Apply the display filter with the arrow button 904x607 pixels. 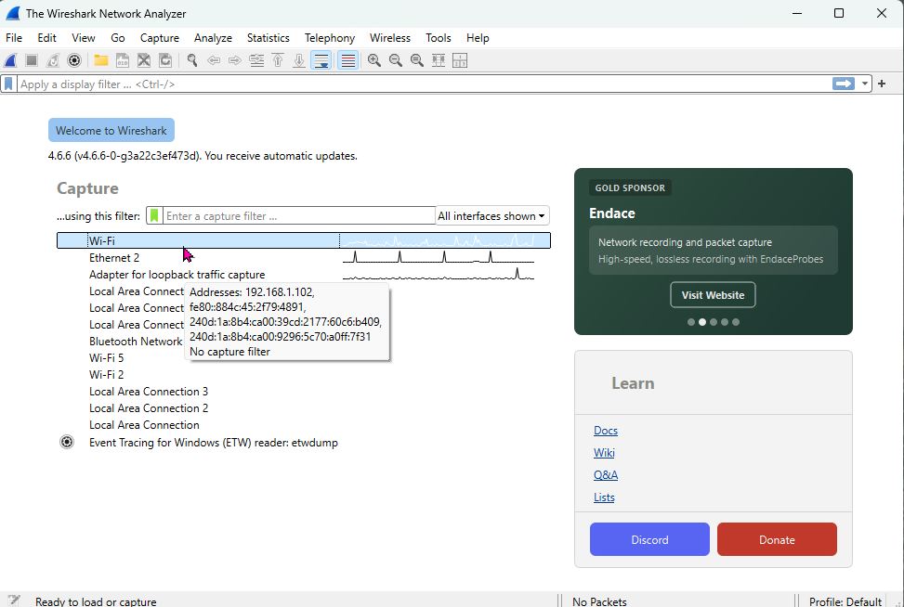(x=844, y=84)
